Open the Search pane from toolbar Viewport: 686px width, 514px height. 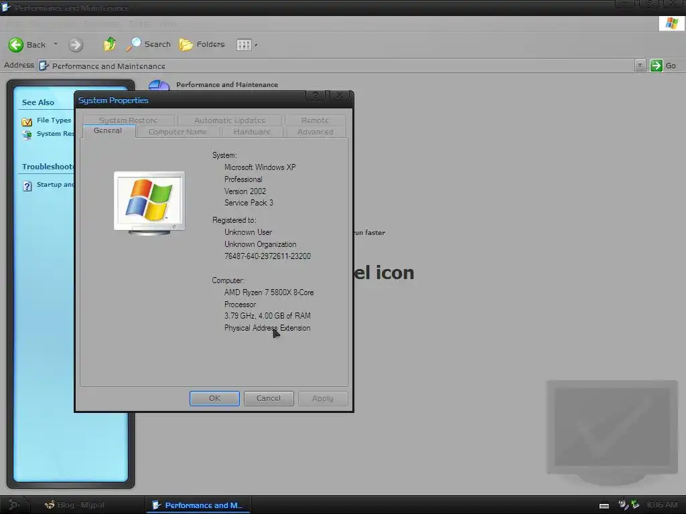click(148, 44)
